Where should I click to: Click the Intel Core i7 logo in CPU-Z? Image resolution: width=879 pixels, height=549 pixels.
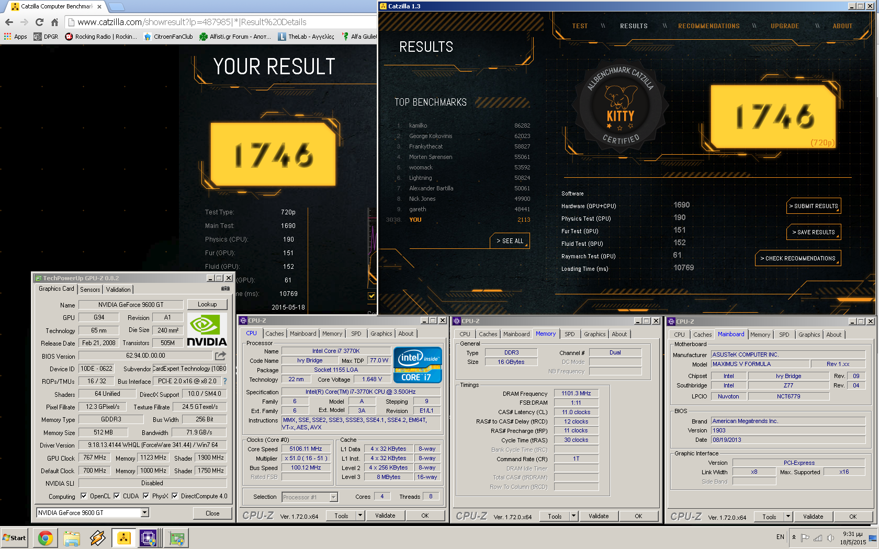[x=418, y=364]
